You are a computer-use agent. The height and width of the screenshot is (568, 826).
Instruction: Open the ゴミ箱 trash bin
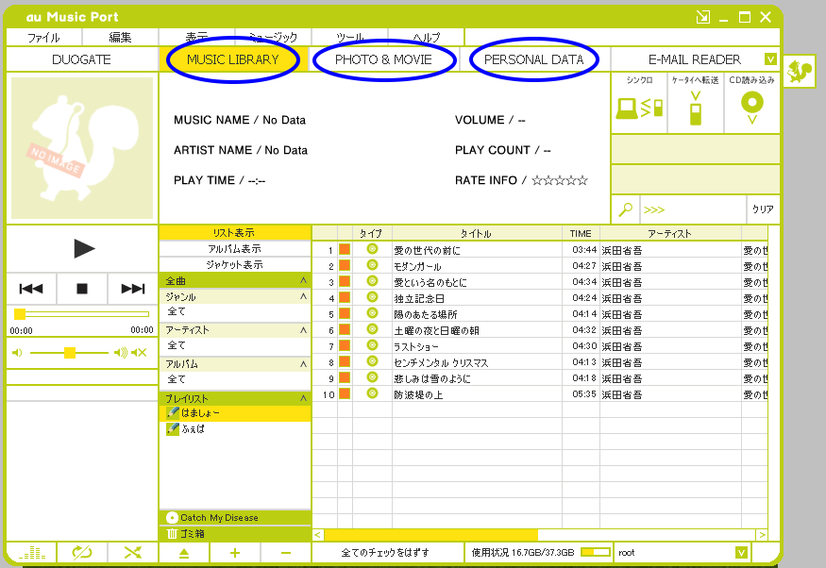[x=235, y=534]
